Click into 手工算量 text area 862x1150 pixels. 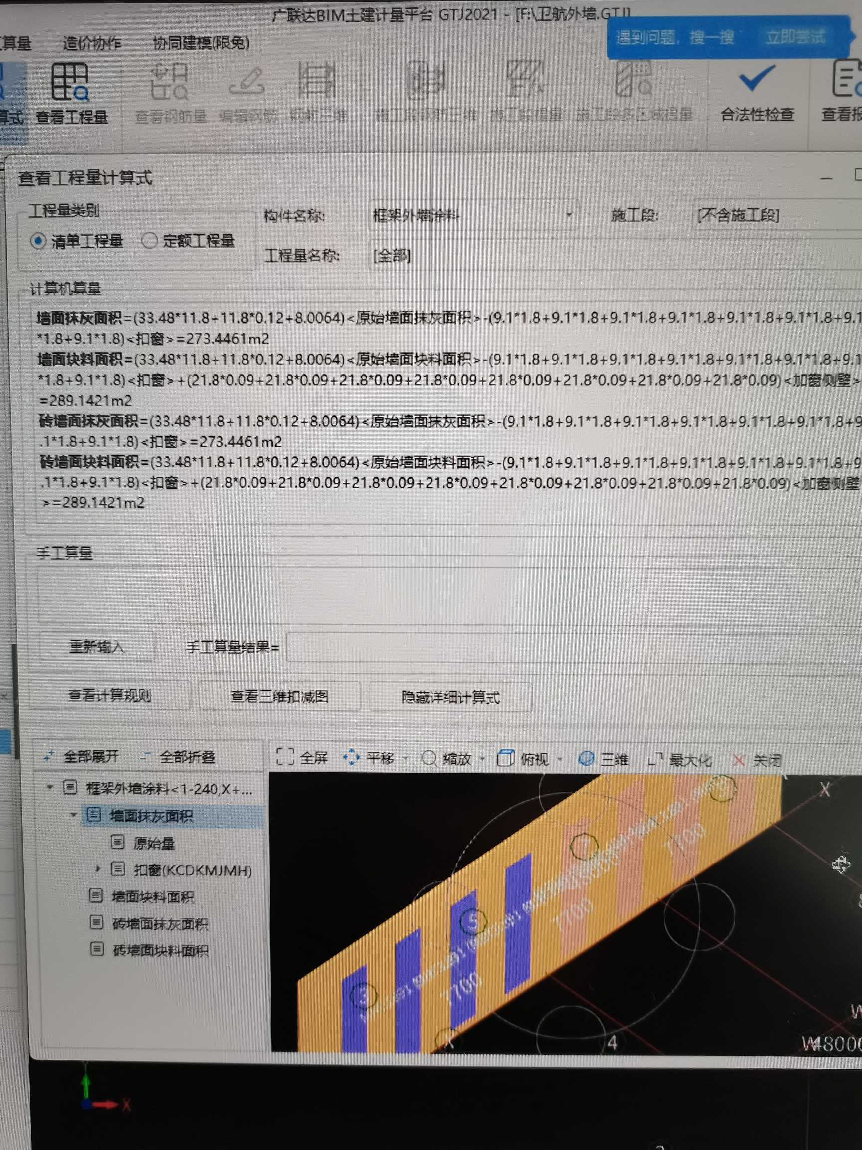click(449, 595)
